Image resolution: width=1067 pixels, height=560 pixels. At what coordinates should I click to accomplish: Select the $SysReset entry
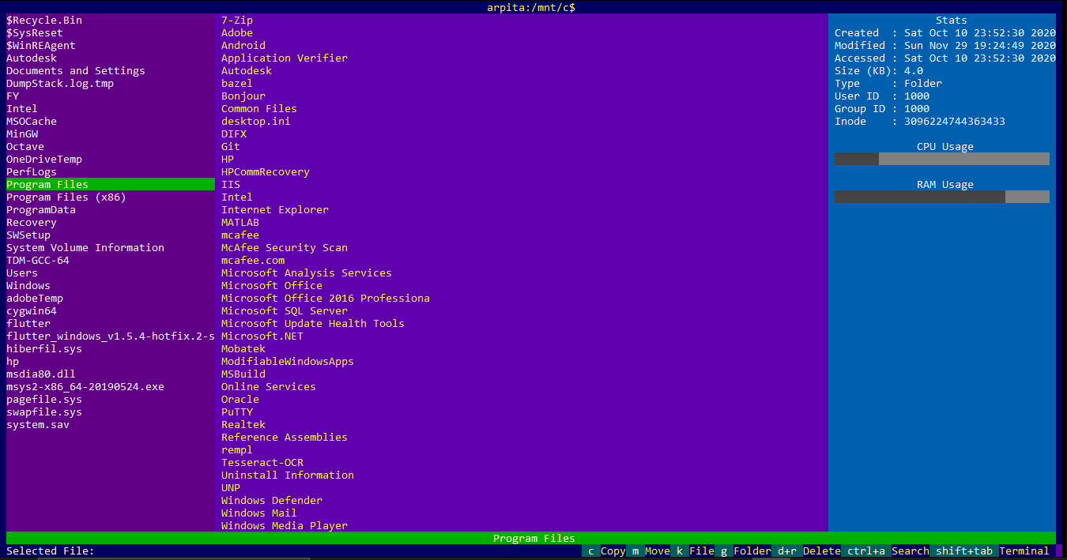pyautogui.click(x=35, y=32)
